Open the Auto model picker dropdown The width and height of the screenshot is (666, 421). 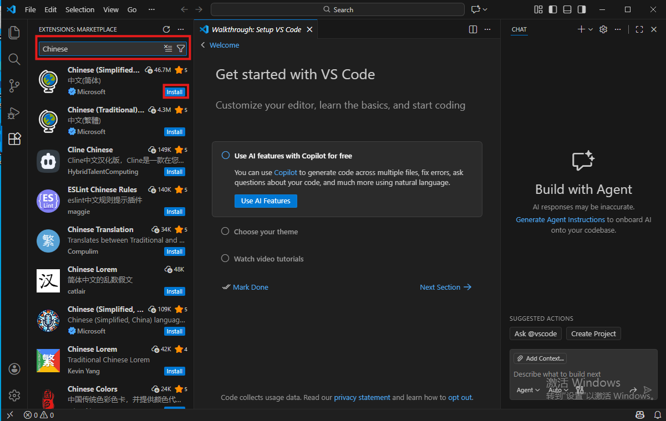(558, 390)
